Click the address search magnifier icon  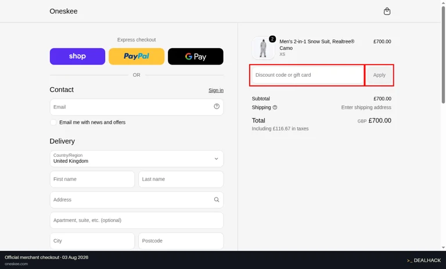coord(217,199)
